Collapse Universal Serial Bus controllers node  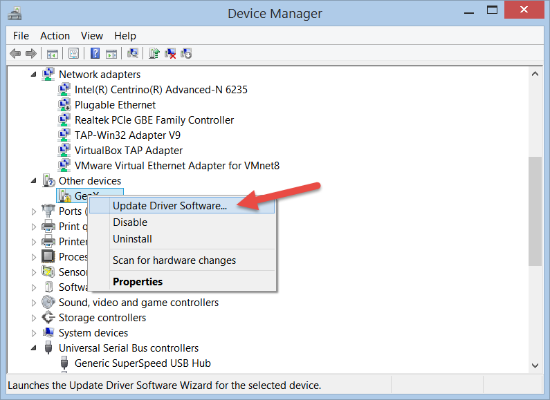tap(34, 347)
